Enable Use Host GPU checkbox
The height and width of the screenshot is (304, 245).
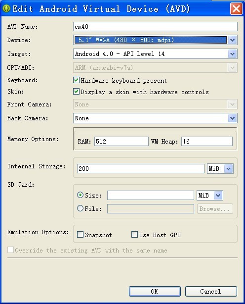point(134,235)
